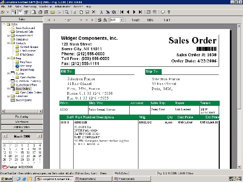The image size is (243, 182).
Task: Click the yellow label toolbar icon
Action: pyautogui.click(x=53, y=12)
